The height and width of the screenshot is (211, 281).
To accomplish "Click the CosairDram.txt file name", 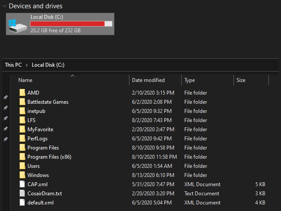I will pyautogui.click(x=44, y=194).
